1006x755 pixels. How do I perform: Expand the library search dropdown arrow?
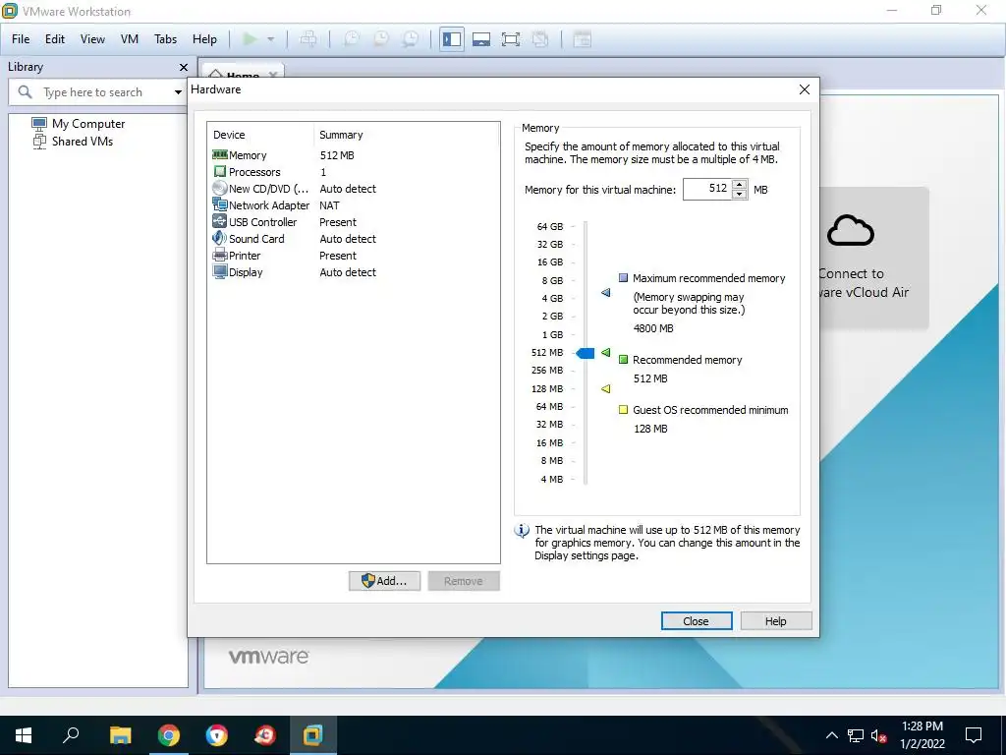click(x=179, y=92)
